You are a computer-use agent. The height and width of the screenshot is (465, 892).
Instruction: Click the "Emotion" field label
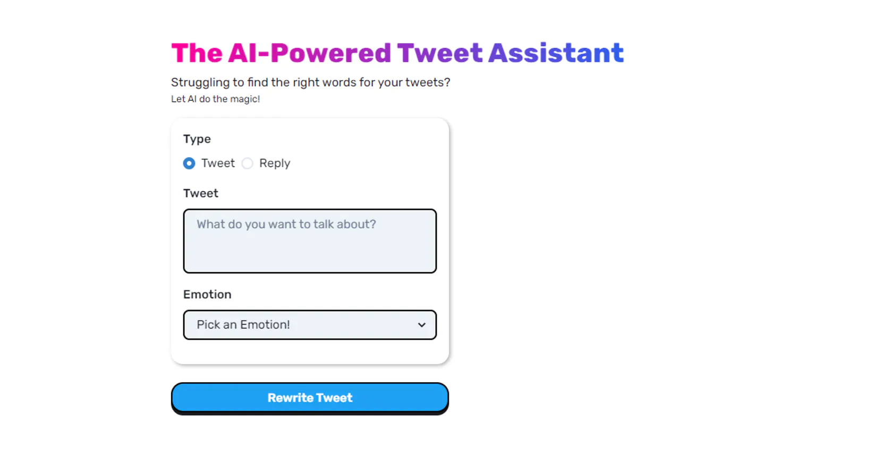tap(207, 295)
